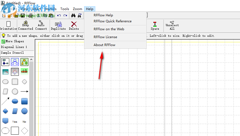Select the blue parallelogram shape

pyautogui.click(x=15, y=111)
